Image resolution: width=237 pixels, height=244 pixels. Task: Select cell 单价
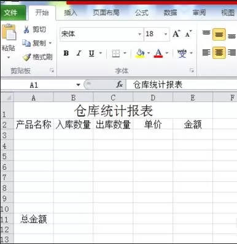(153, 124)
